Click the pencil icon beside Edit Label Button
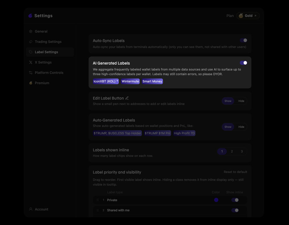 [127, 98]
